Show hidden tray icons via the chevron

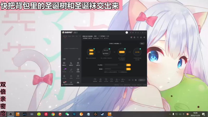coord(170,114)
